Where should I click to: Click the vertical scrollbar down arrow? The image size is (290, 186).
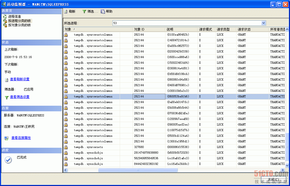click(287, 166)
